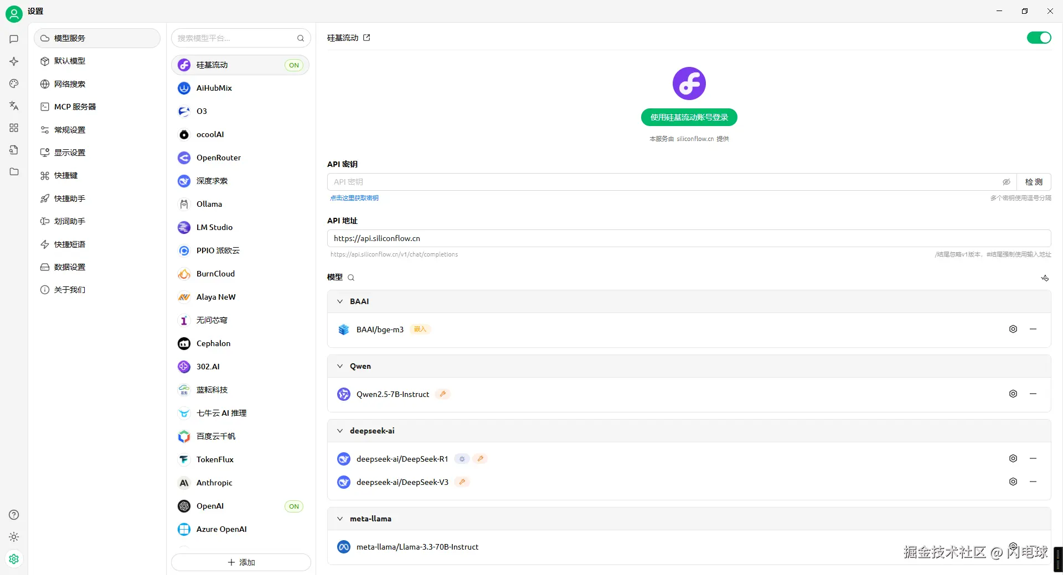Select the PPIO 派欧云 provider

pyautogui.click(x=240, y=250)
